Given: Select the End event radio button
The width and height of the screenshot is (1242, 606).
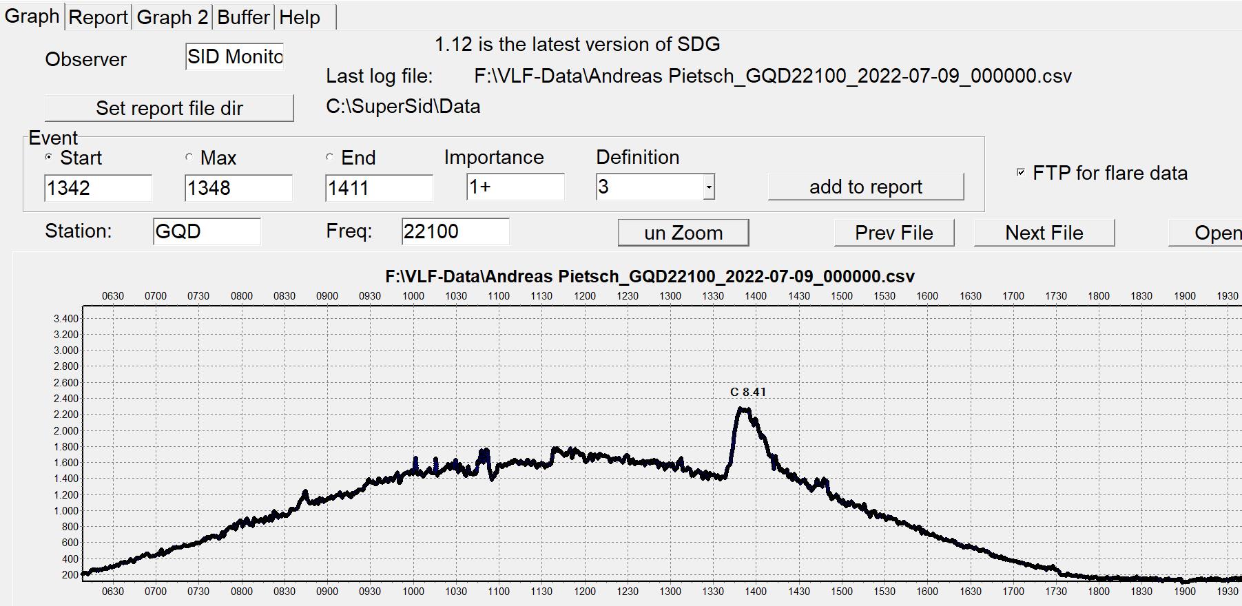Looking at the screenshot, I should [x=329, y=158].
